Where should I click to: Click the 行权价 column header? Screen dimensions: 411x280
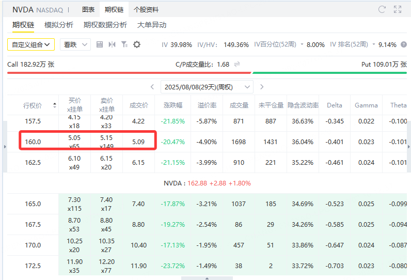(33, 105)
